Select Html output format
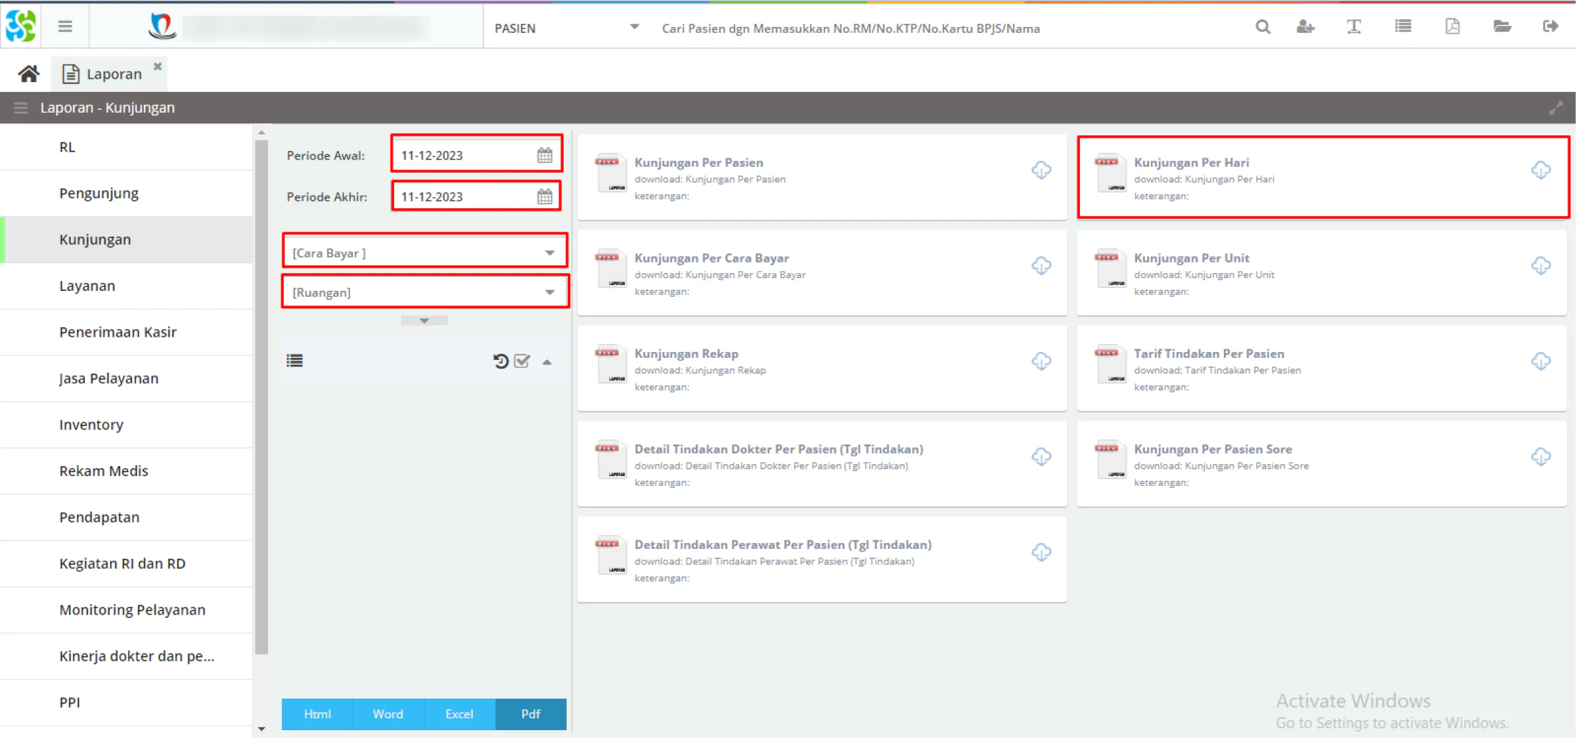1576x740 pixels. (317, 714)
